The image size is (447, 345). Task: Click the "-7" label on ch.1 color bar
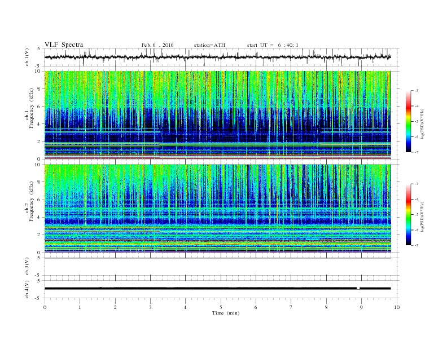click(417, 152)
